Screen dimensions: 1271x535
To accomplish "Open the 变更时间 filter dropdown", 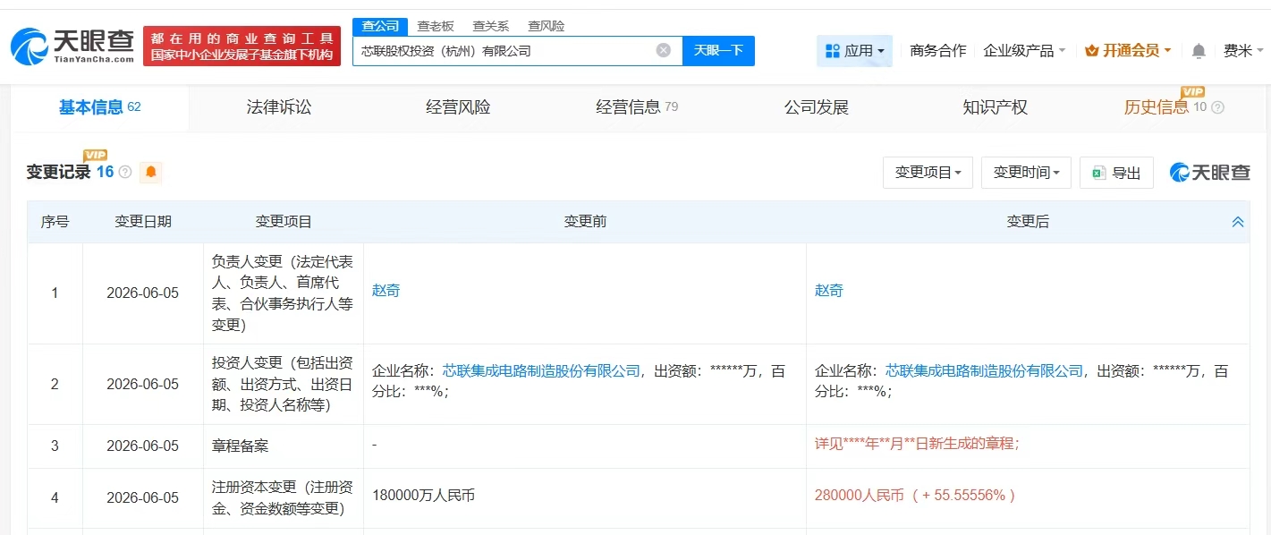I will point(1026,173).
